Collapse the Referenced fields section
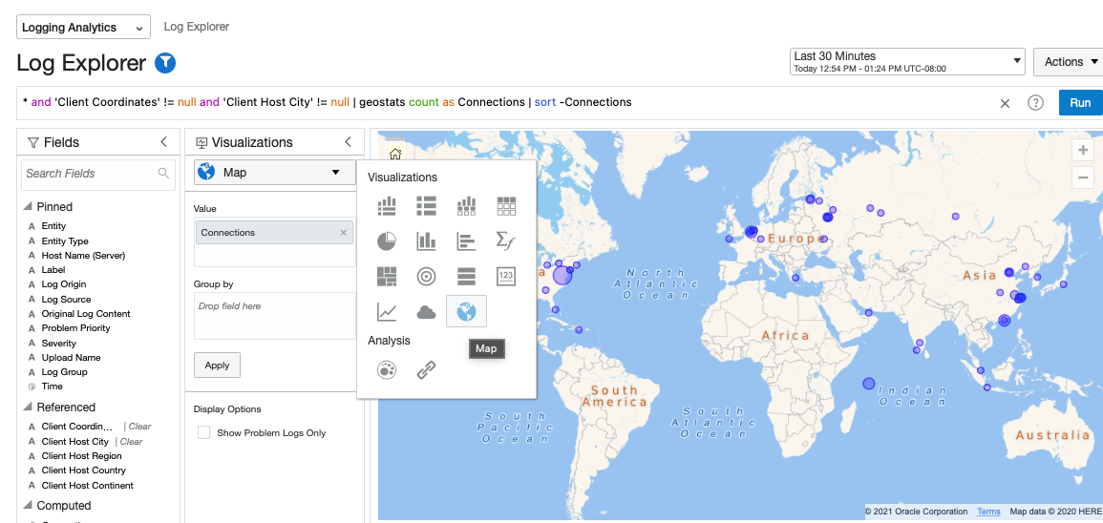 click(28, 407)
